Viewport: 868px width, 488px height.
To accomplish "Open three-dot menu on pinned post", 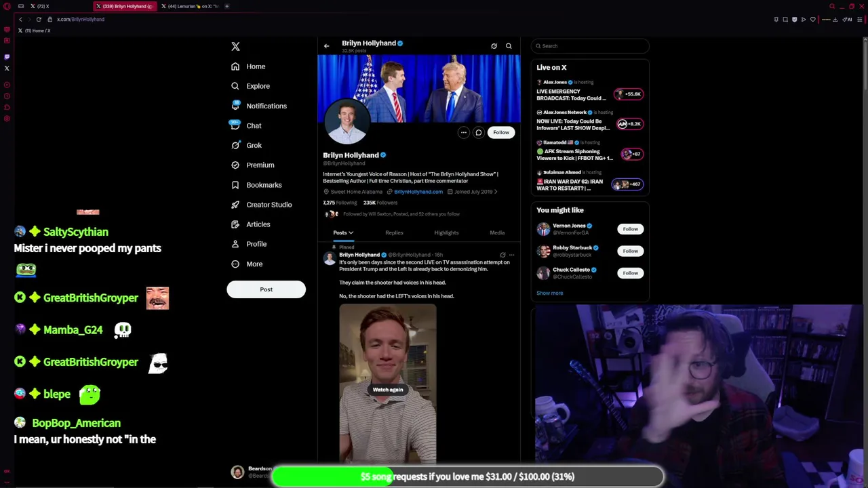I will 511,255.
